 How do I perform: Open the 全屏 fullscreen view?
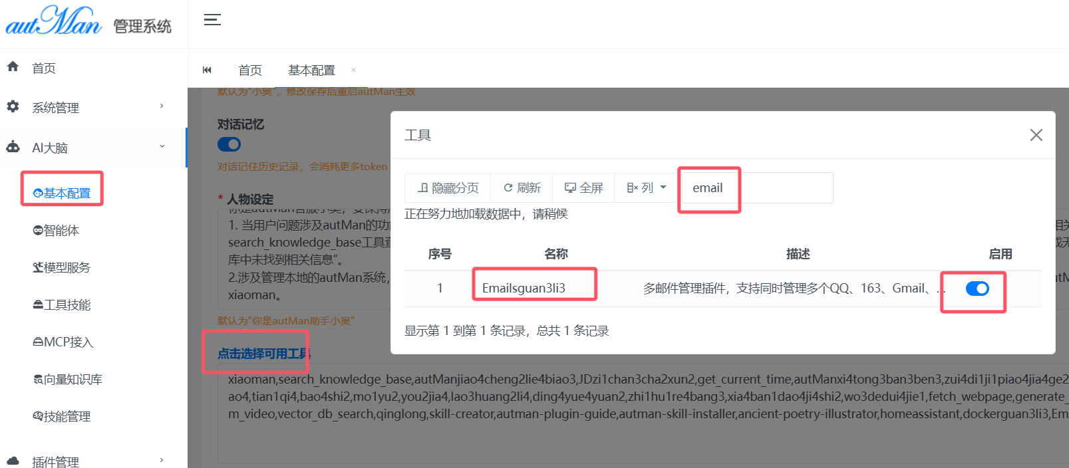[x=583, y=188]
